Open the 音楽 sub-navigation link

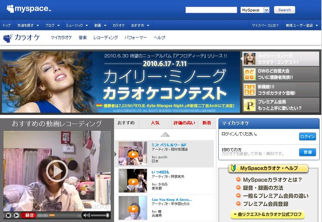(83, 38)
